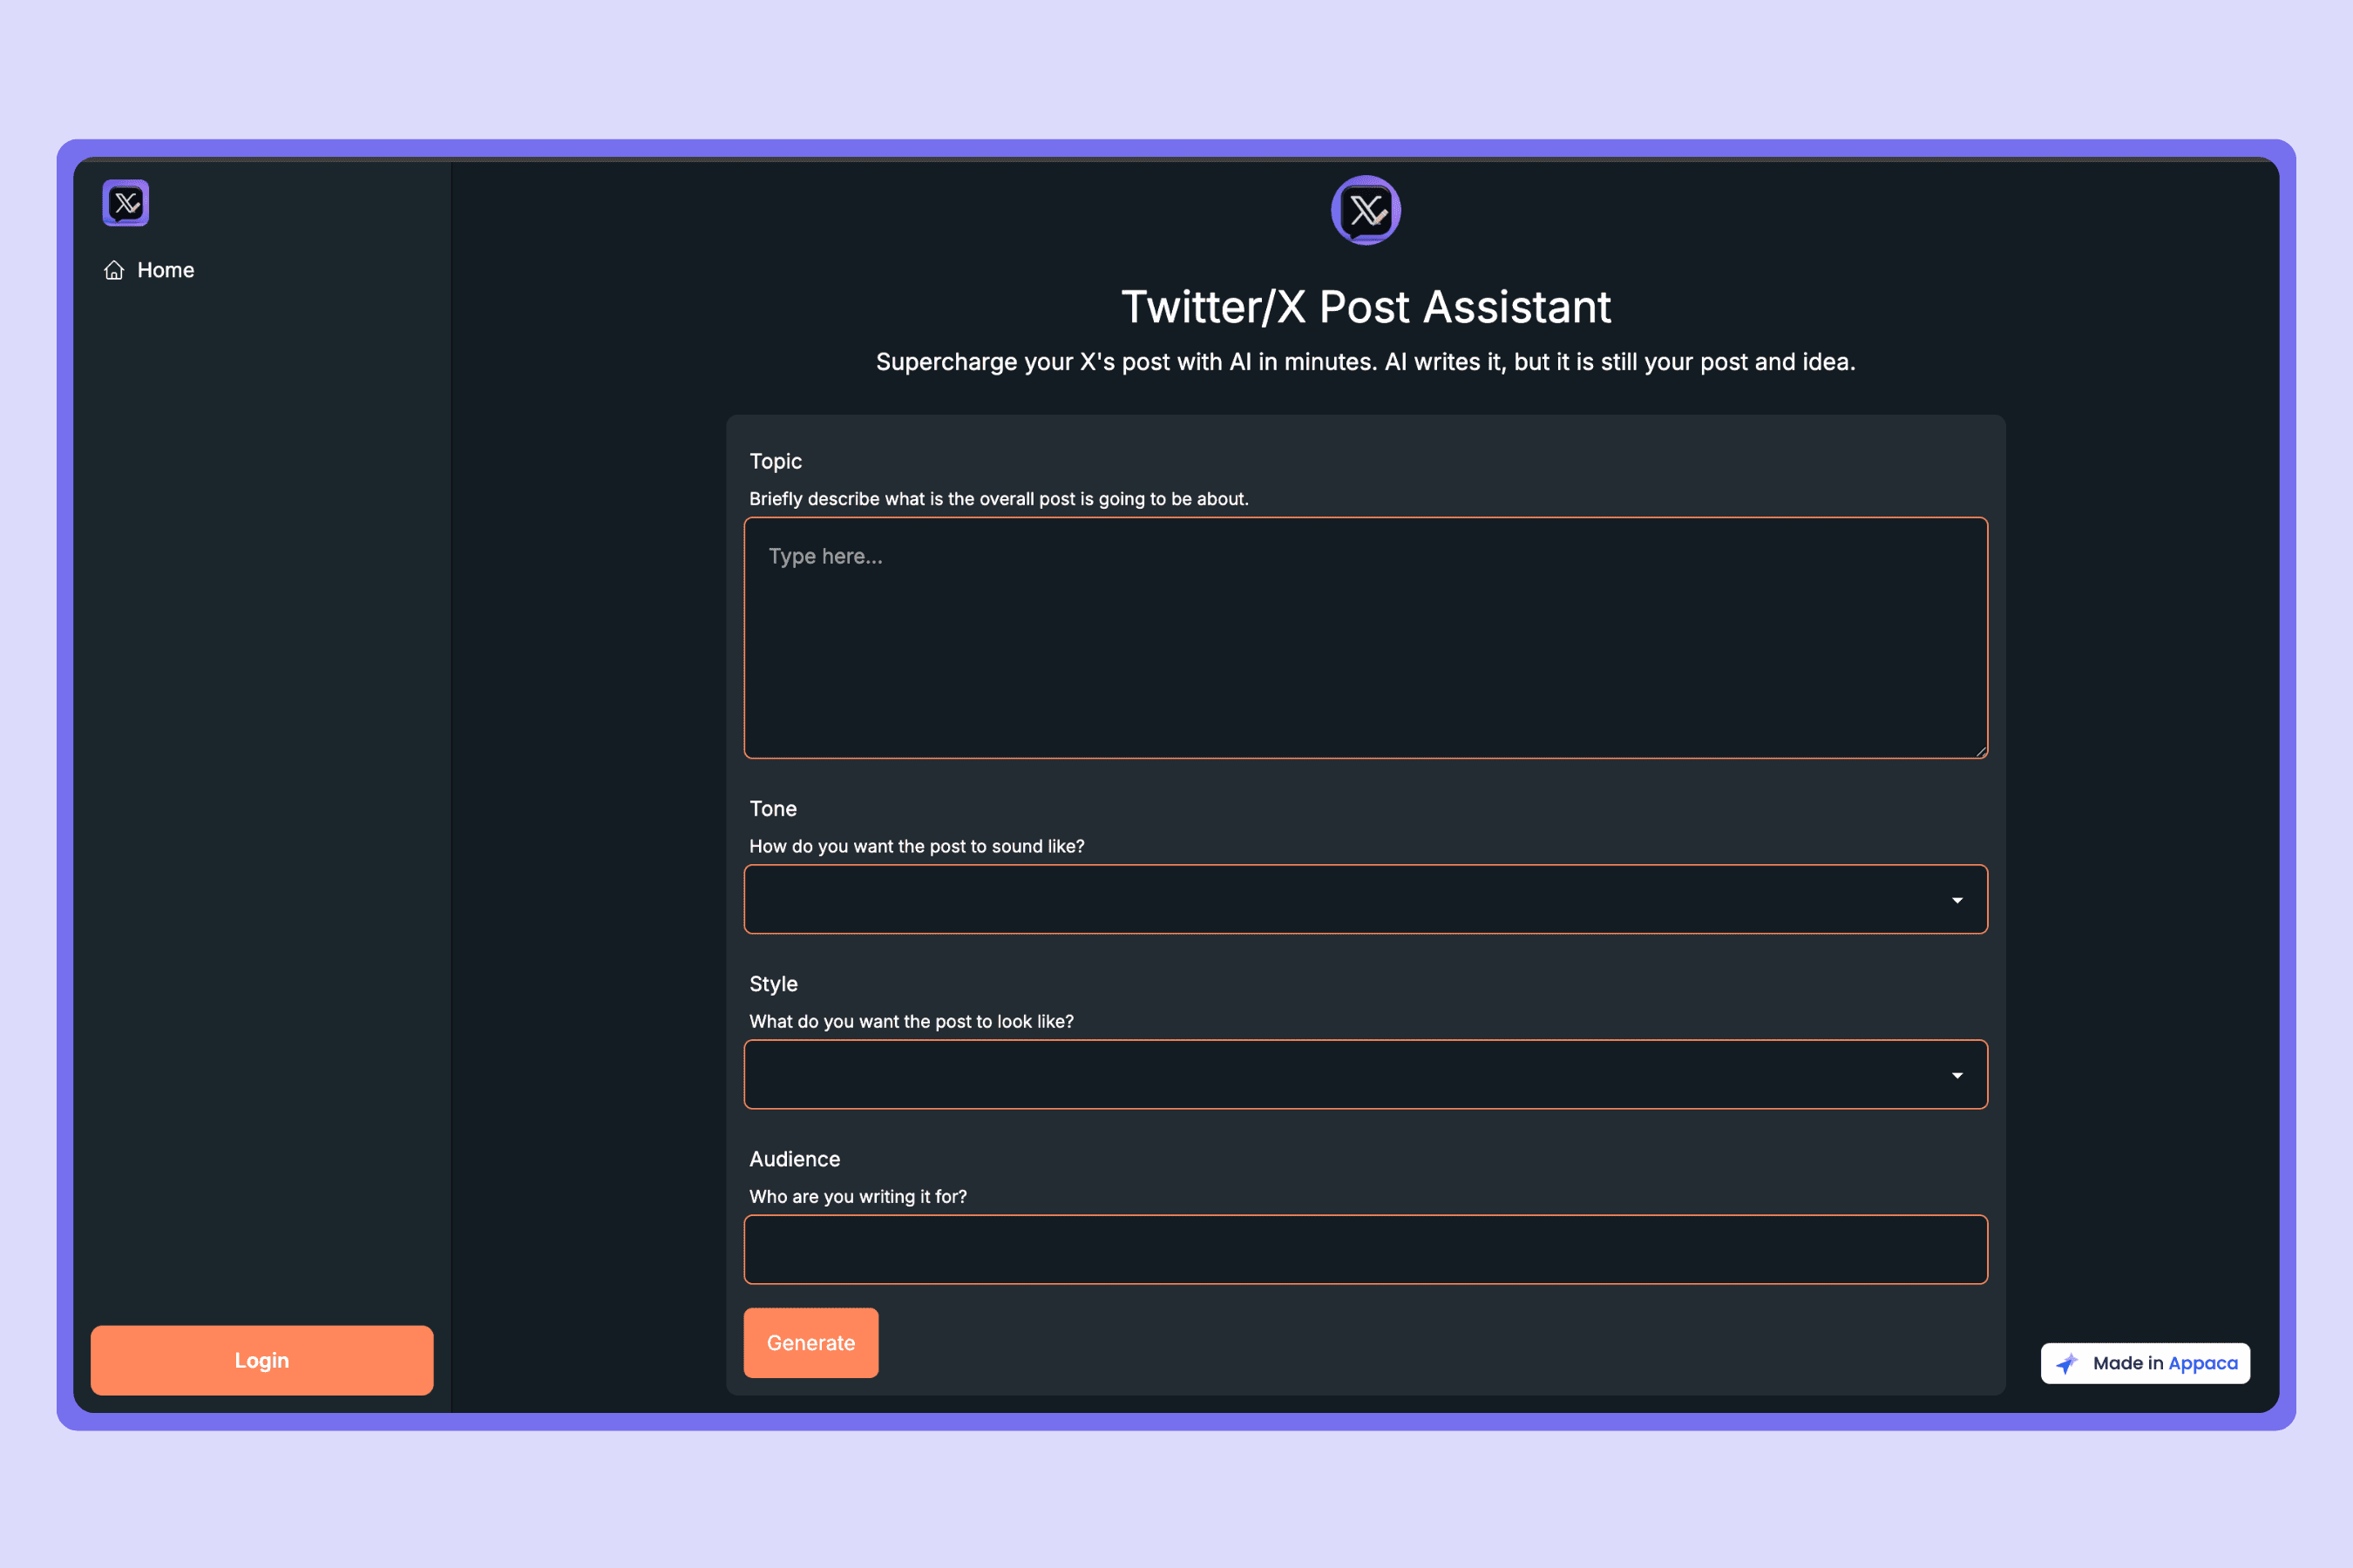Open the Style dropdown
Screen dimensions: 2353x1568
click(1366, 1074)
